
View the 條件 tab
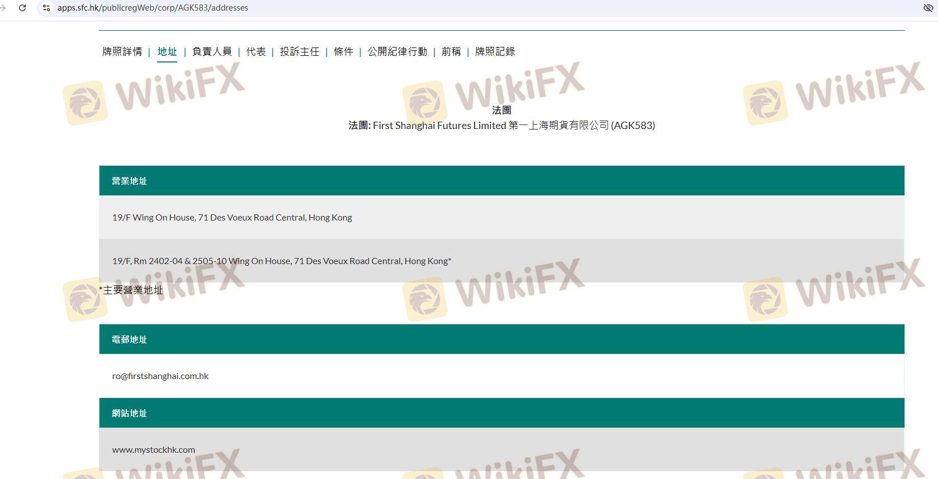(x=343, y=52)
